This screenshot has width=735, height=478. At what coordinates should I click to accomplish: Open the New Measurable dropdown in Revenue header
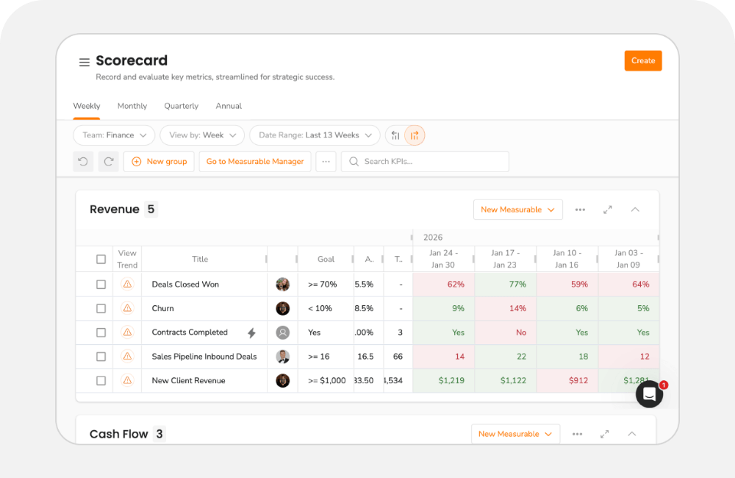point(517,210)
